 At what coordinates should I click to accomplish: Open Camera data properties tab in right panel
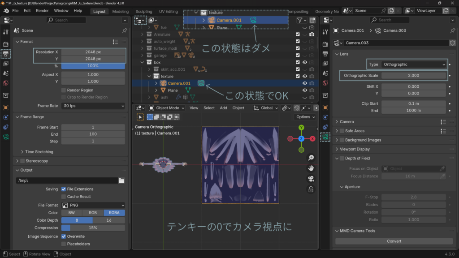pos(326,137)
